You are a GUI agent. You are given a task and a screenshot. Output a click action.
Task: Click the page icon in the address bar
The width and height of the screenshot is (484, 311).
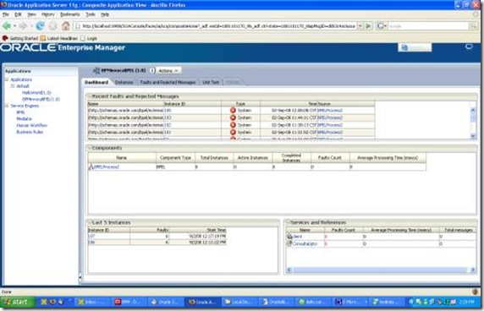tap(78, 26)
